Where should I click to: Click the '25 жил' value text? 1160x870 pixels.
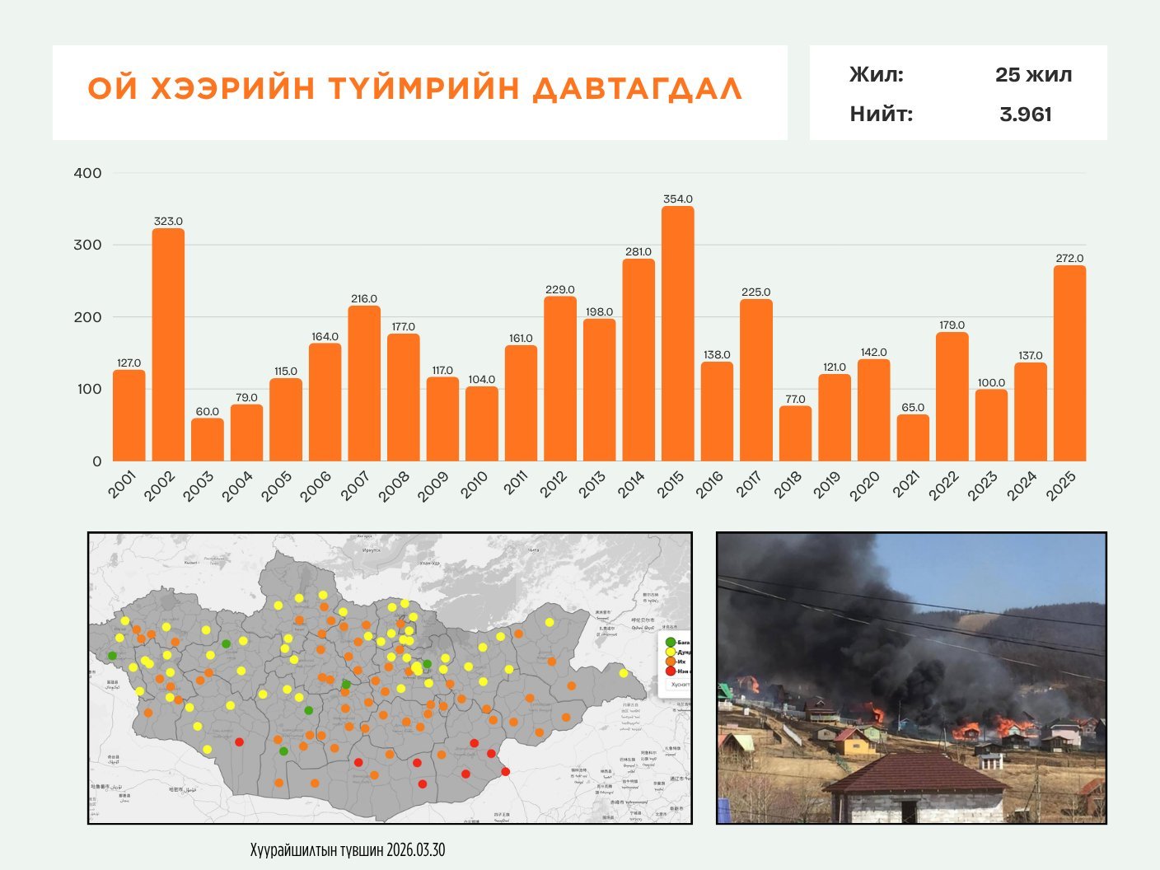tap(1033, 75)
